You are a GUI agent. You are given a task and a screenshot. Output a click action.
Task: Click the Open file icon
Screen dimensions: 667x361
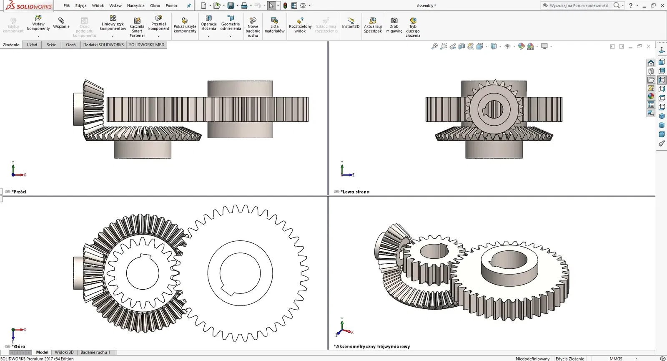(x=217, y=5)
